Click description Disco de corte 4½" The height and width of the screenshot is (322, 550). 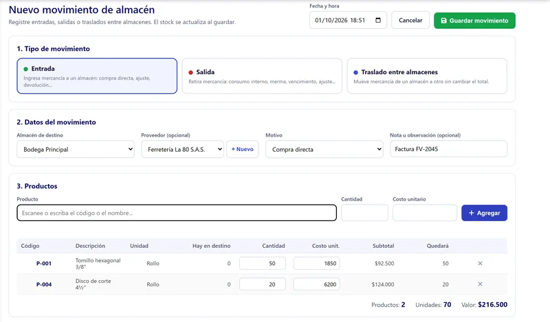(x=93, y=284)
